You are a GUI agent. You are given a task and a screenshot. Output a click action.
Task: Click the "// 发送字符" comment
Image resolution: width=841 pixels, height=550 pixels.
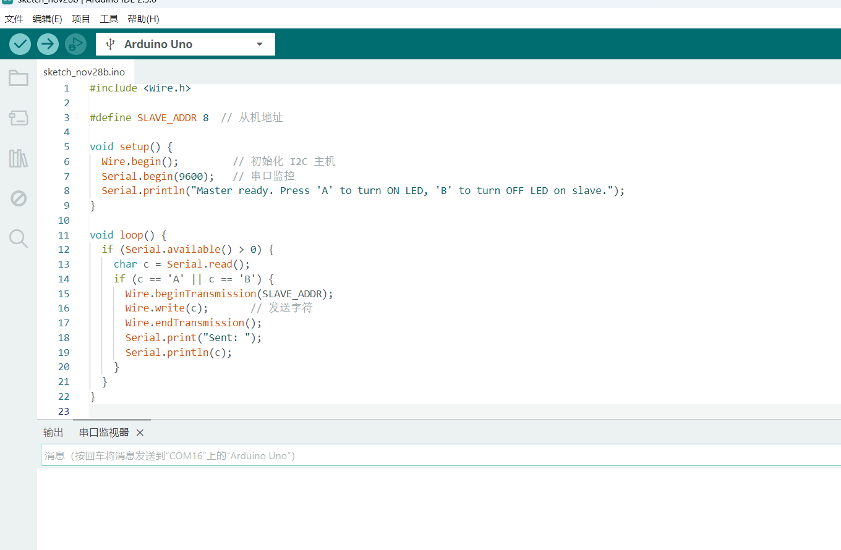(282, 308)
